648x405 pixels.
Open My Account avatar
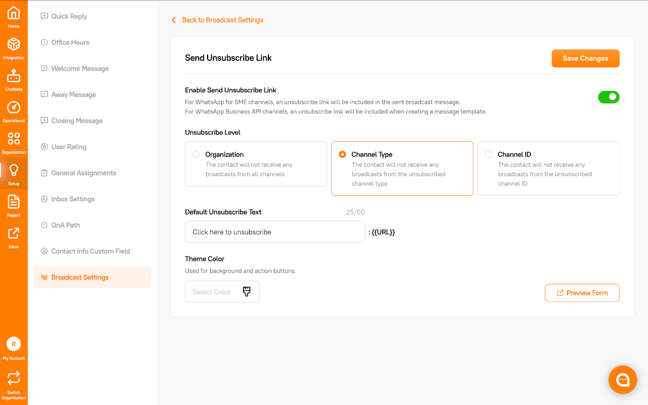[14, 344]
